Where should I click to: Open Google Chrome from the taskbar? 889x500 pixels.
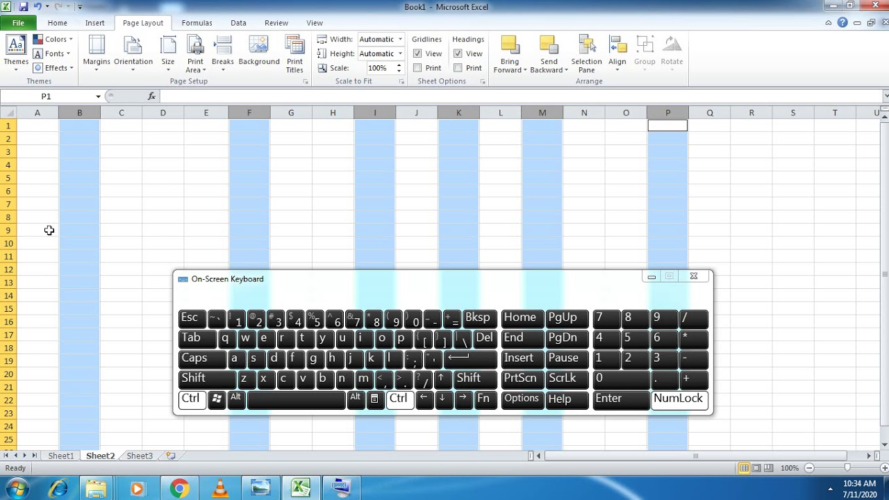[179, 489]
